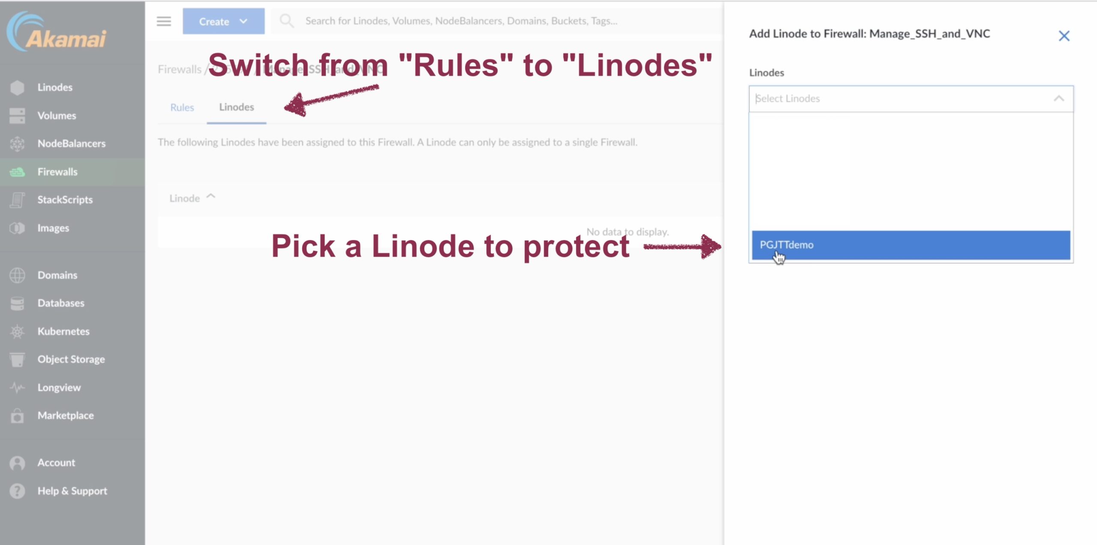Open the Longview pulse icon

coord(17,387)
